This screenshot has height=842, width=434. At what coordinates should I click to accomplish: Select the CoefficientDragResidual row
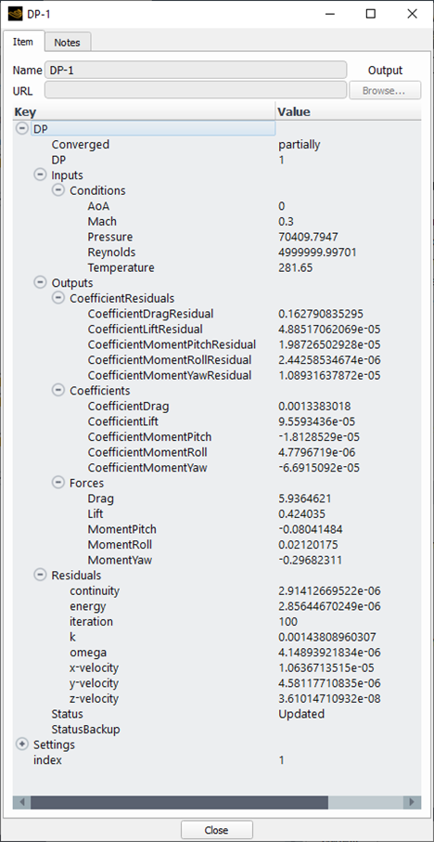[217, 314]
